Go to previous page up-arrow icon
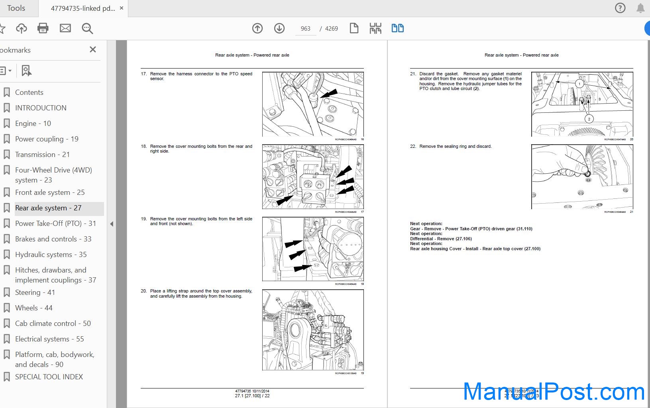This screenshot has width=650, height=408. (x=257, y=28)
